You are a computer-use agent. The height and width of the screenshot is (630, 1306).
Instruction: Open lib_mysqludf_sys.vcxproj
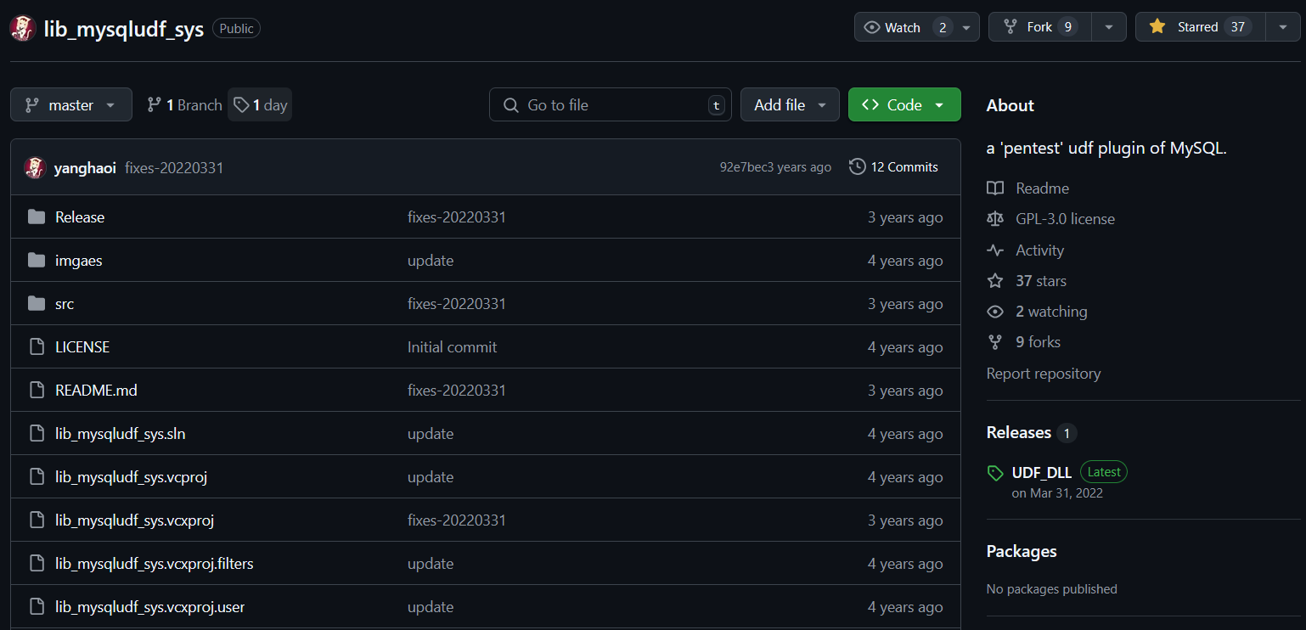135,520
